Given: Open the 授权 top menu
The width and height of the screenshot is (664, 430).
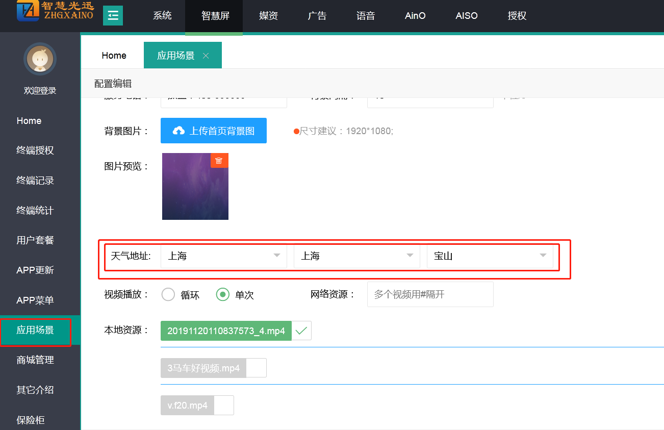Looking at the screenshot, I should coord(517,16).
